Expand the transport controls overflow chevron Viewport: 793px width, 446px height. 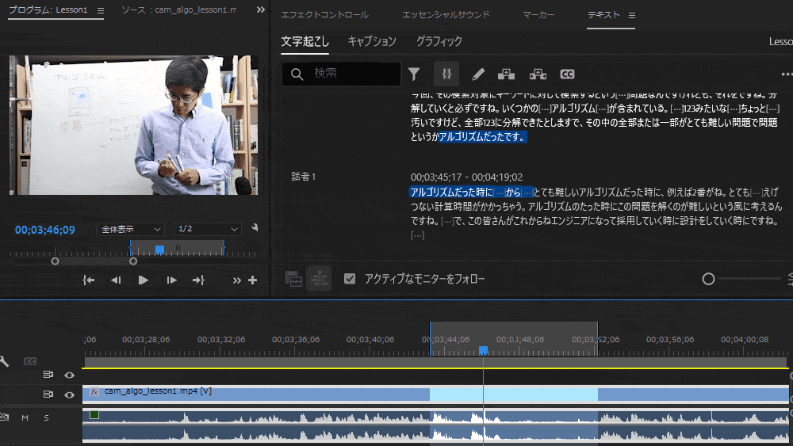pyautogui.click(x=236, y=280)
